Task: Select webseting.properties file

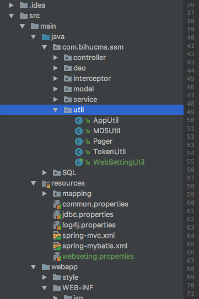Action: (98, 257)
